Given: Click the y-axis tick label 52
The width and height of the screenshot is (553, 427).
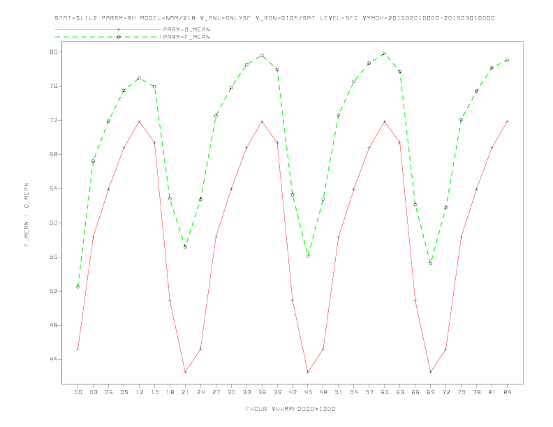Looking at the screenshot, I should [54, 291].
